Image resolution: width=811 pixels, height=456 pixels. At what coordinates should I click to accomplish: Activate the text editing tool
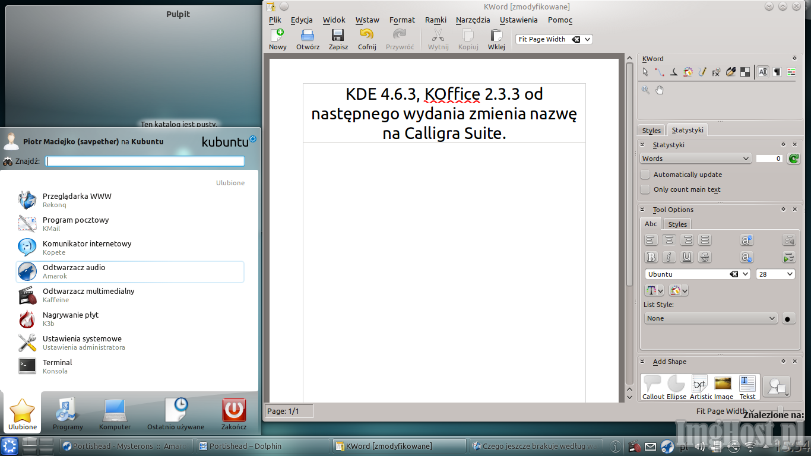pos(763,72)
